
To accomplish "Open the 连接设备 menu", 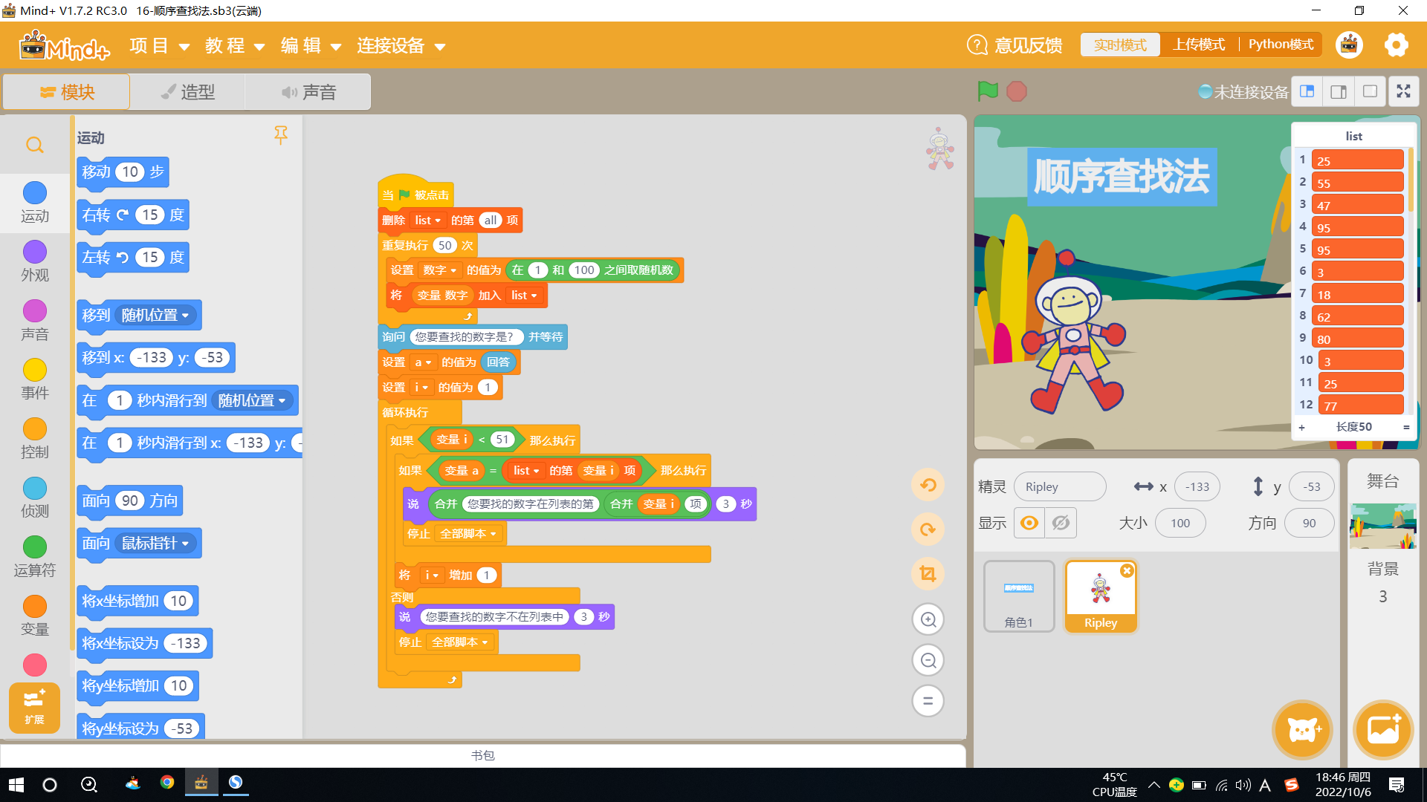I will pyautogui.click(x=401, y=46).
